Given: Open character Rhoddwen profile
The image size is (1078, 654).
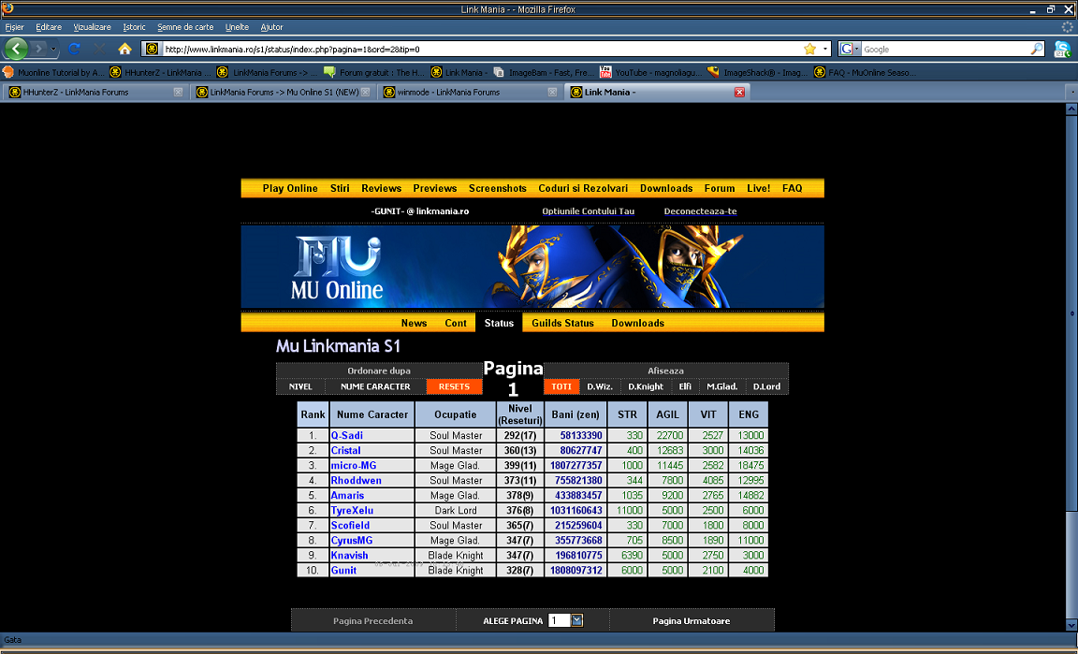Looking at the screenshot, I should click(x=357, y=481).
